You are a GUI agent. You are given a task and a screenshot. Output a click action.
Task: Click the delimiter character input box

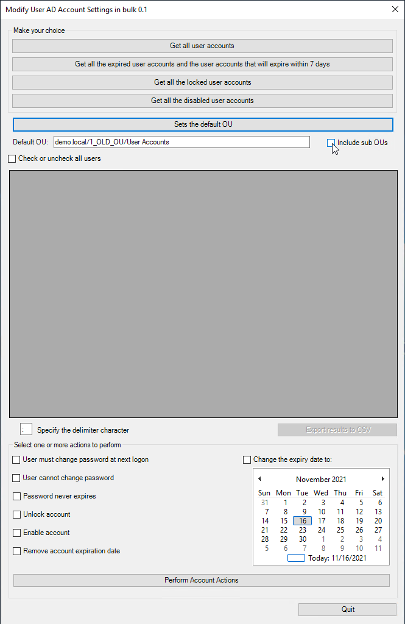(x=26, y=430)
